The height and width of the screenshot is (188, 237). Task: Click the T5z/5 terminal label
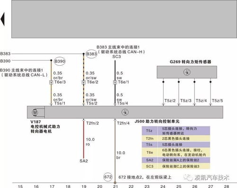217,101
